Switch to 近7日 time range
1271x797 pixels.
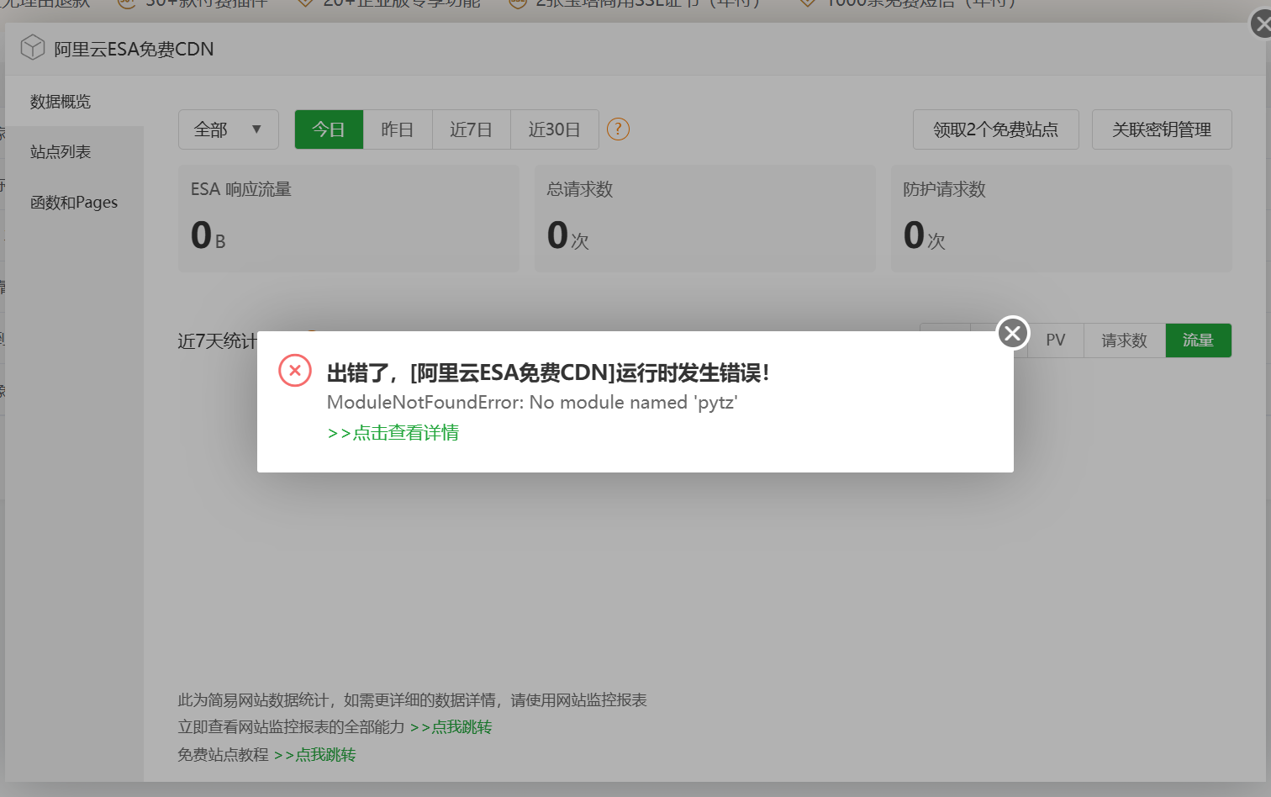[x=472, y=129]
